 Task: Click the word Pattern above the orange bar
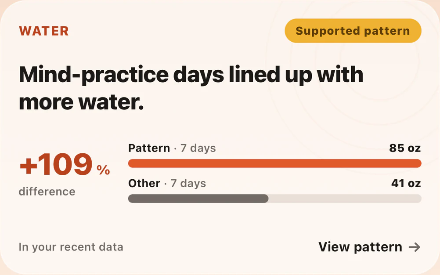point(149,148)
